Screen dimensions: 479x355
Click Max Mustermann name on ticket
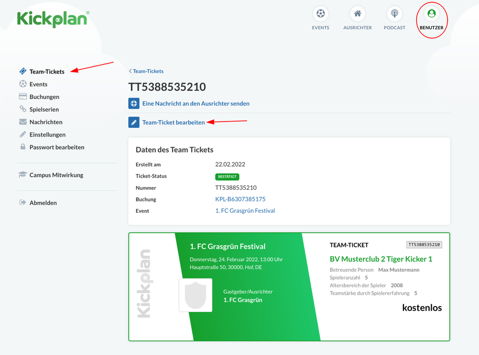(399, 270)
